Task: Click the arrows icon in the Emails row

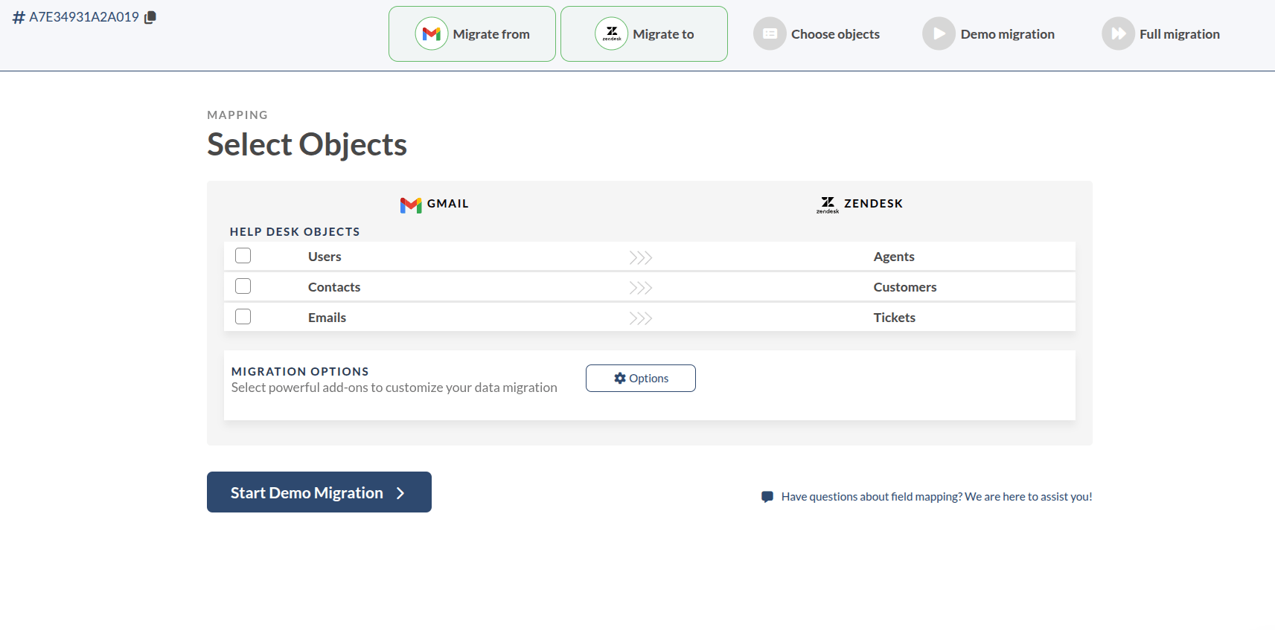Action: click(641, 318)
